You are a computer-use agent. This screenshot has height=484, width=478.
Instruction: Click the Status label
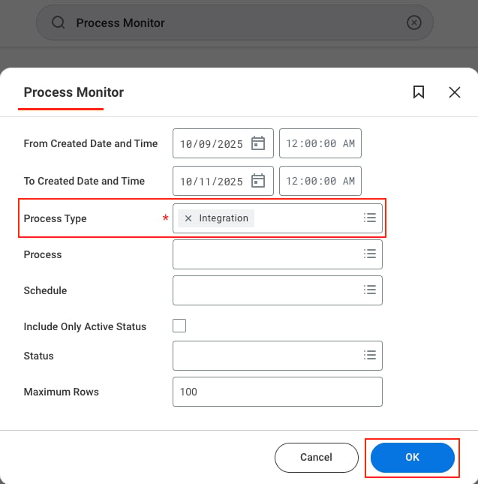click(x=38, y=356)
